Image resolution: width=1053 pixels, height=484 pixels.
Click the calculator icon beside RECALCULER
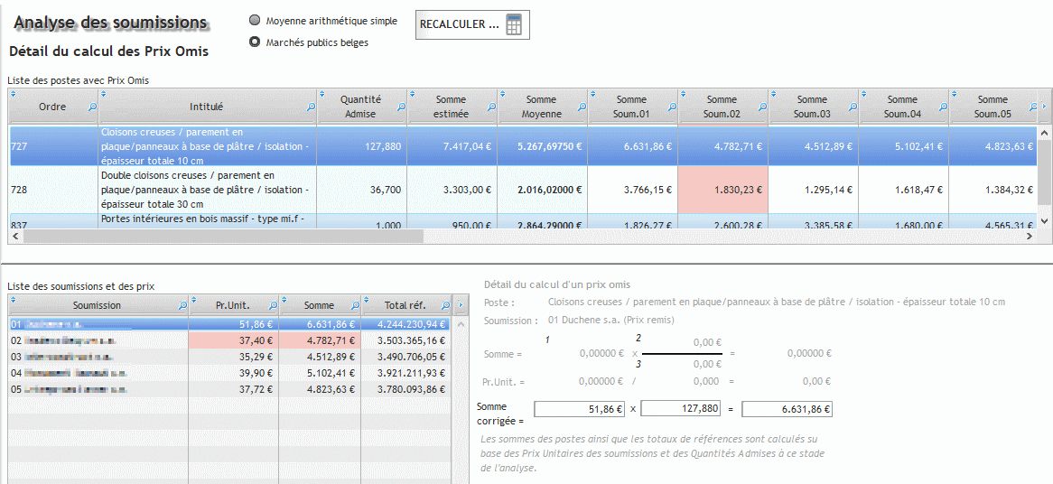coord(514,25)
